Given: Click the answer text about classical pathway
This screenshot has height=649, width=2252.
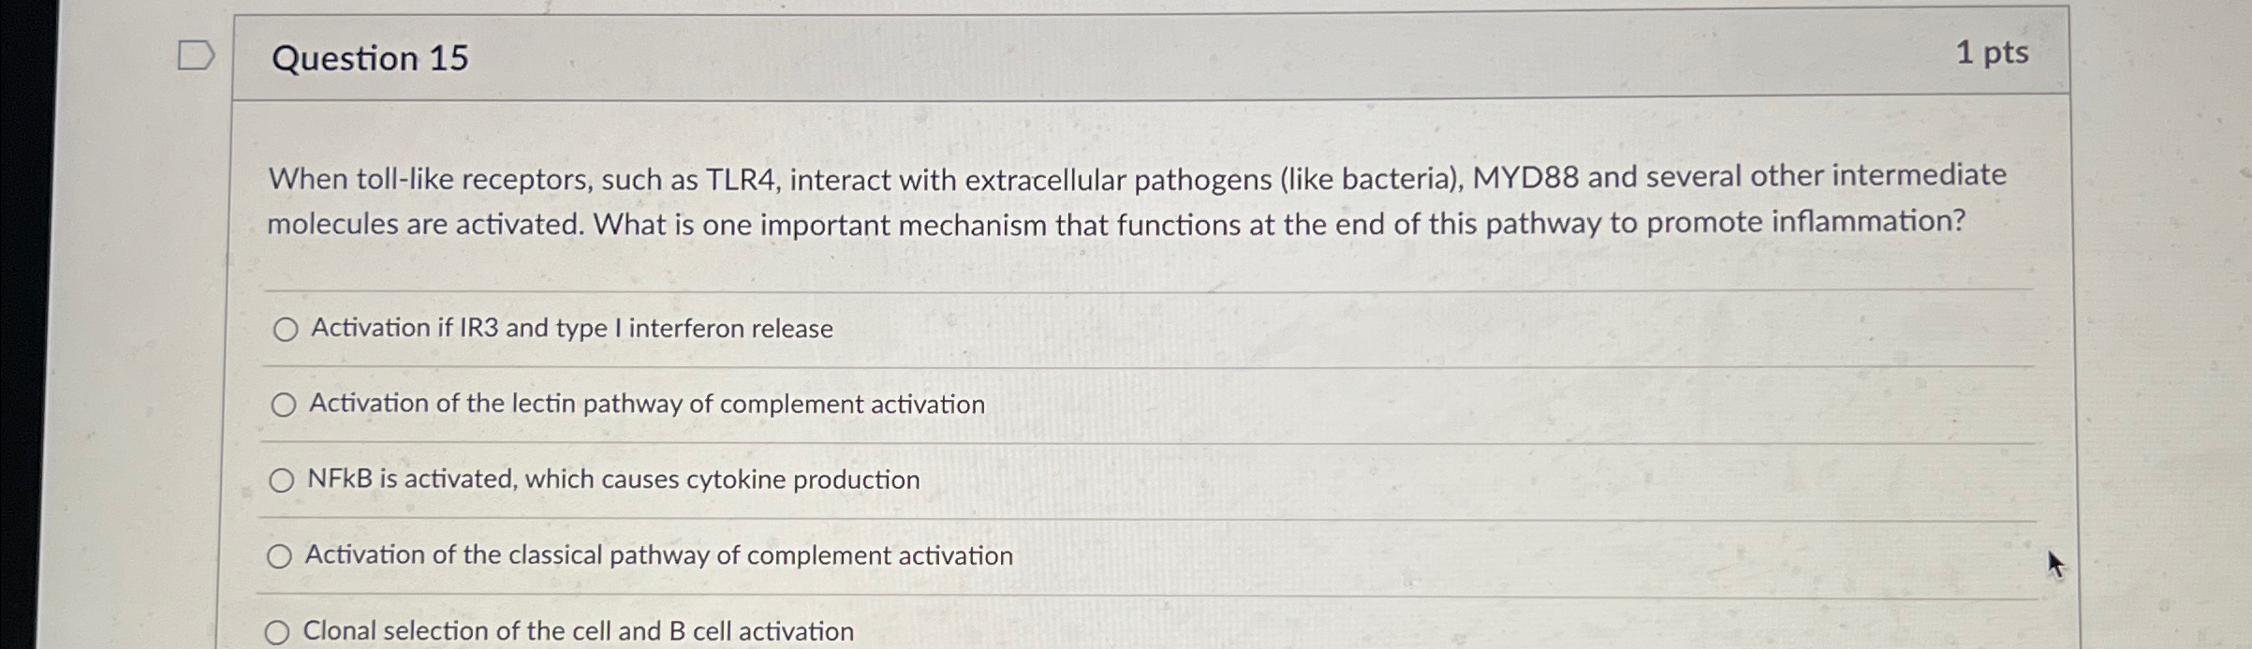Looking at the screenshot, I should (658, 556).
